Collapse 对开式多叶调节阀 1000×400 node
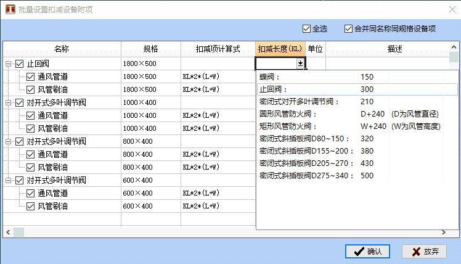 [8, 102]
